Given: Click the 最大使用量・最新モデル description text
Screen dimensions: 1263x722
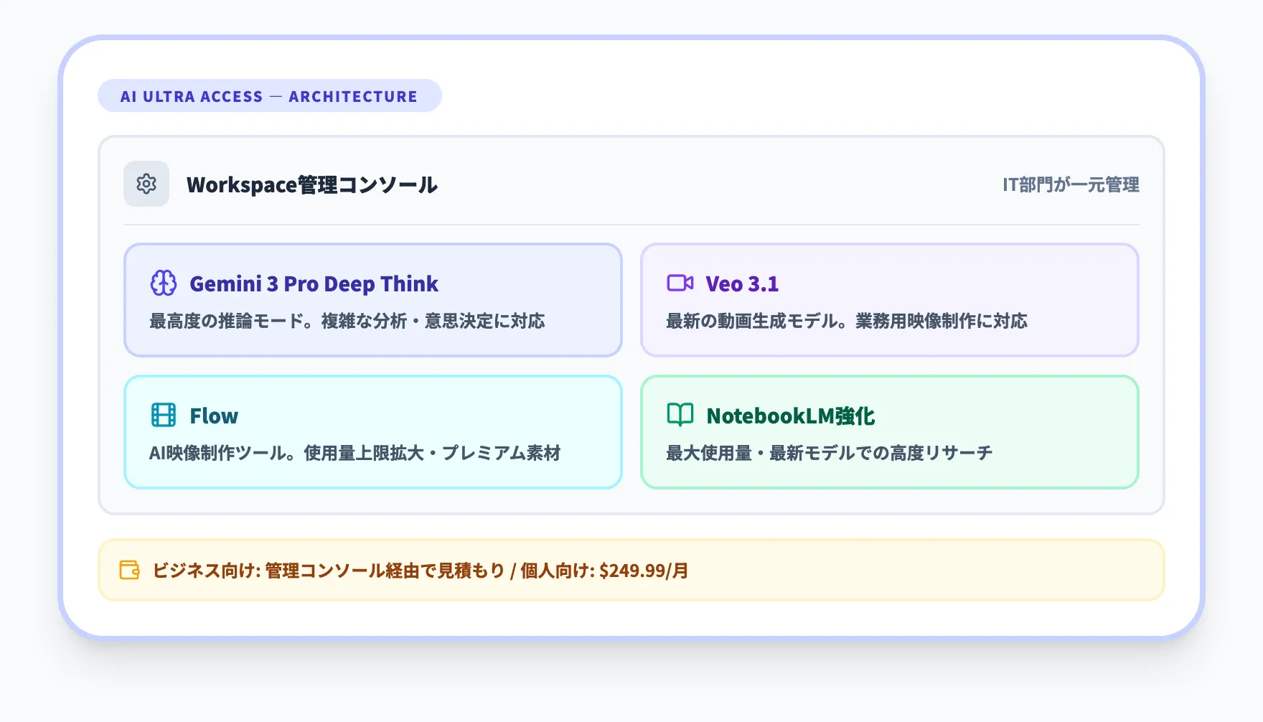Looking at the screenshot, I should 829,453.
